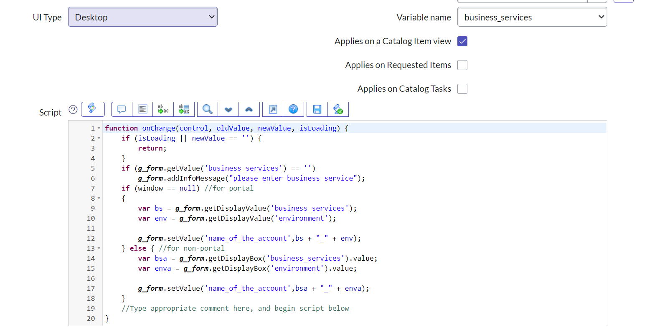
Task: Click the Find Next down arrow
Action: click(x=228, y=109)
